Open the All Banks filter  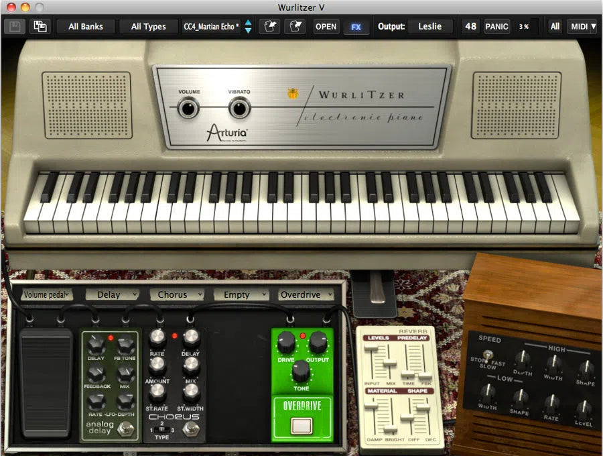point(85,27)
